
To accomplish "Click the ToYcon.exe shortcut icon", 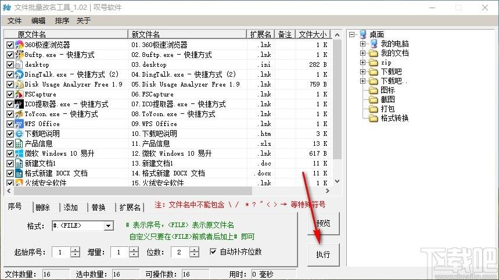I will 19,114.
